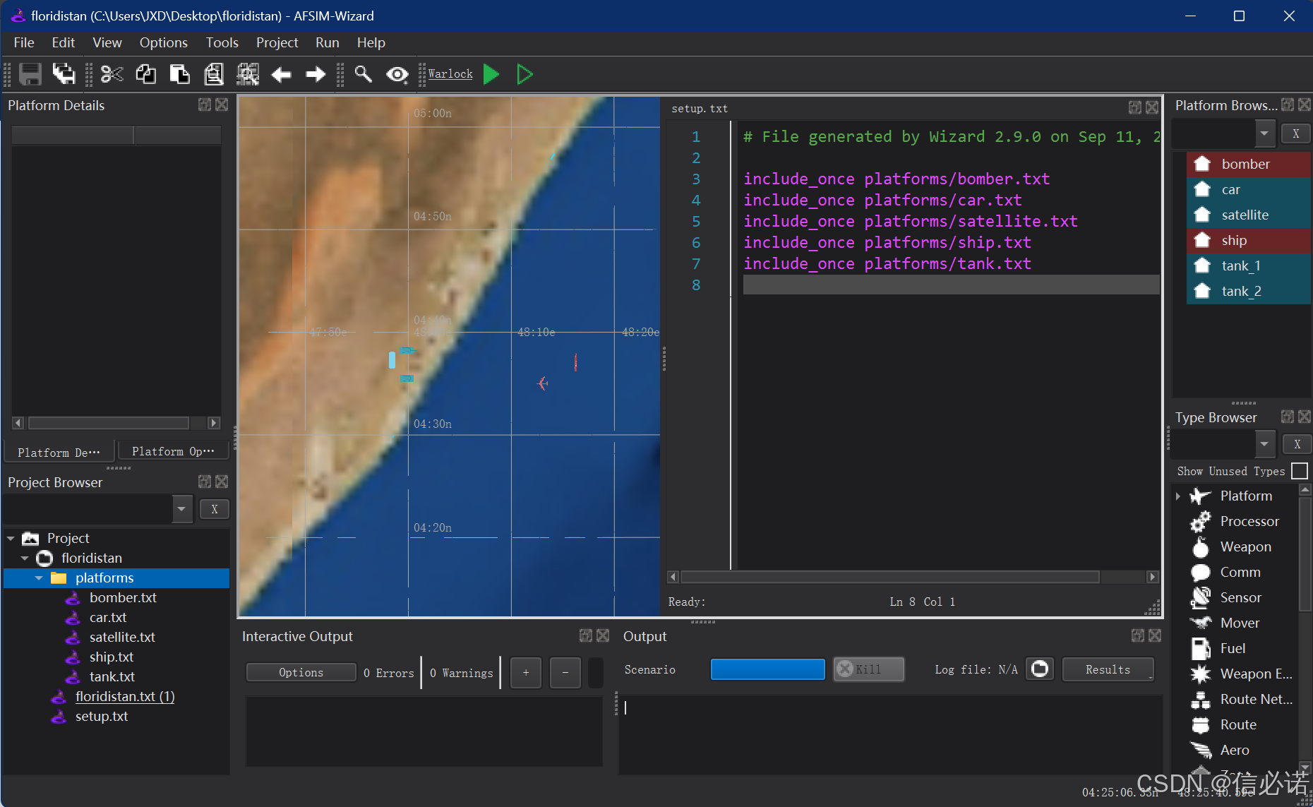Click the Save file toolbar icon

tap(30, 74)
